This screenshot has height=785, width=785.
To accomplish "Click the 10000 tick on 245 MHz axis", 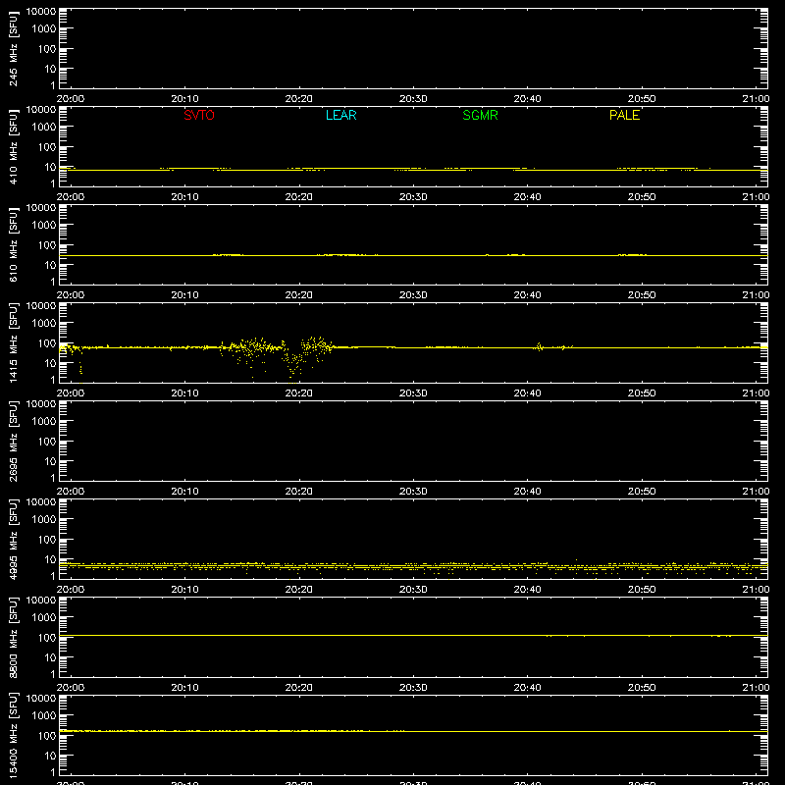I will pos(41,12).
